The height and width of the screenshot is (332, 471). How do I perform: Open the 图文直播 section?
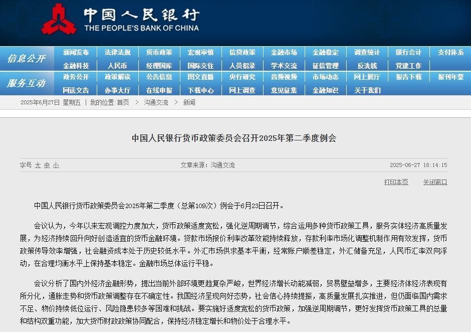[x=200, y=77]
